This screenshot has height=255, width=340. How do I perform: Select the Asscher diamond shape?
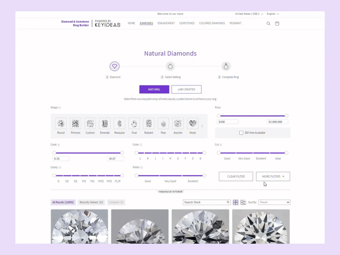(x=178, y=126)
